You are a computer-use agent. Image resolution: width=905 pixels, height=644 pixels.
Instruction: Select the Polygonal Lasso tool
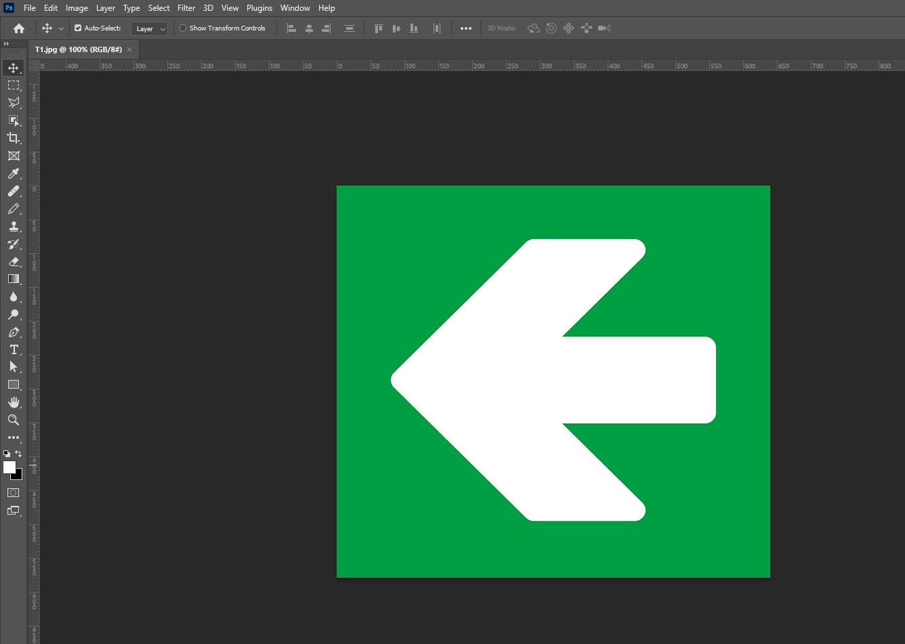pyautogui.click(x=13, y=103)
